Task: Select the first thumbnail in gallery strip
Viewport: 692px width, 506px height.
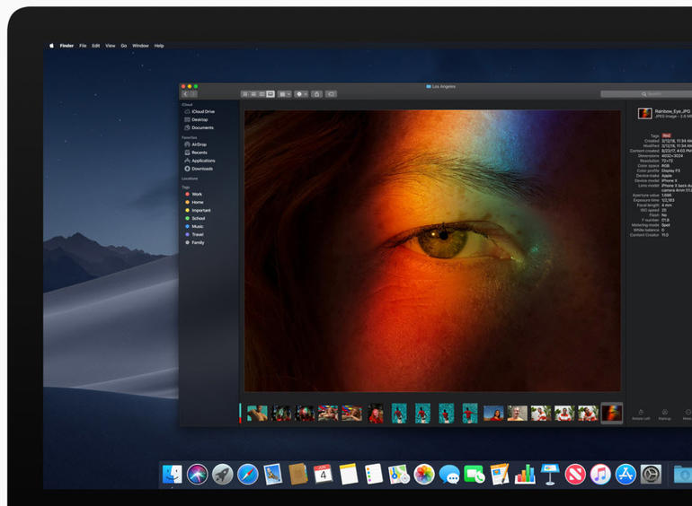Action: [x=257, y=414]
